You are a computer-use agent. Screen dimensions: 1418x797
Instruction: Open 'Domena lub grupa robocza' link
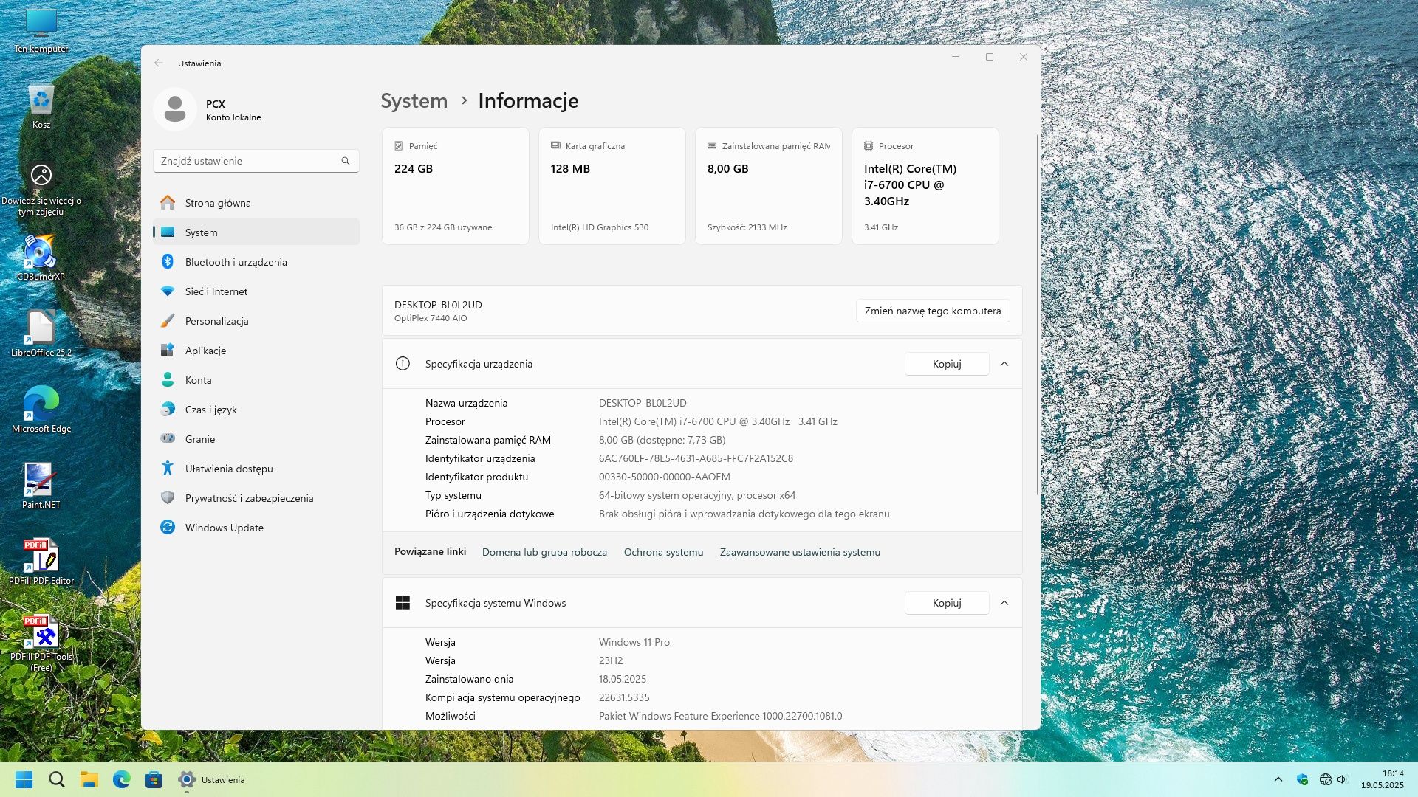click(x=544, y=552)
